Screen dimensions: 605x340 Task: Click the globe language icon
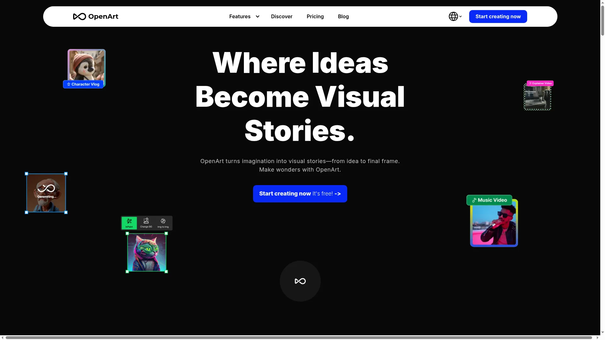coord(453,16)
